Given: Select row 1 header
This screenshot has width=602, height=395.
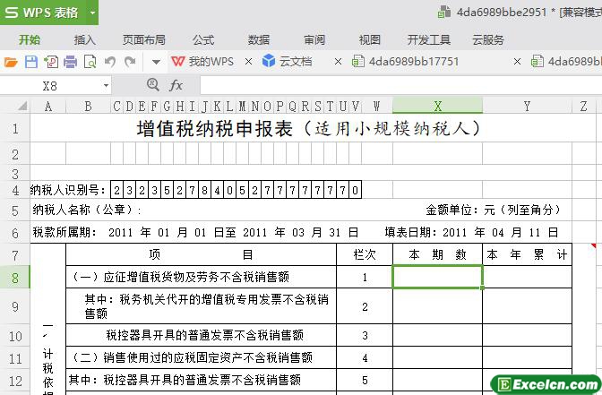Looking at the screenshot, I should pyautogui.click(x=15, y=128).
